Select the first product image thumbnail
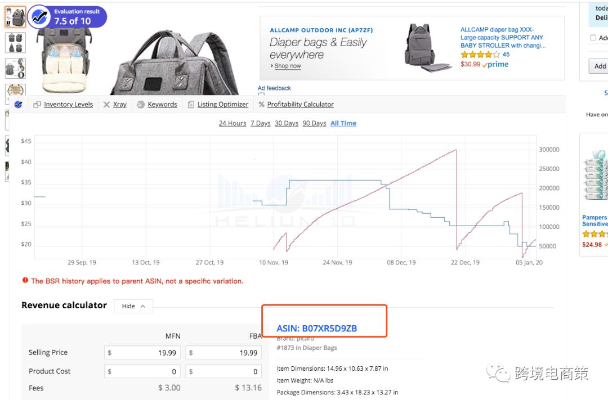The image size is (608, 400). tap(15, 17)
